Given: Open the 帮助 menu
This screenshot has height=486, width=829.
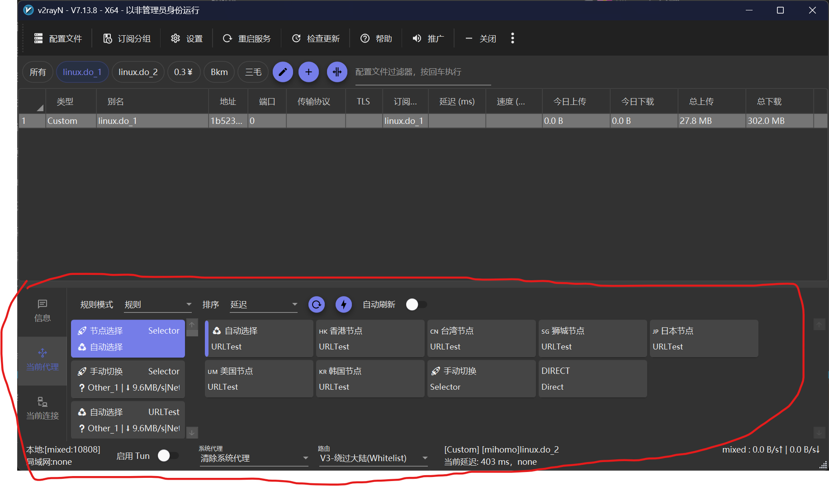Looking at the screenshot, I should click(x=376, y=38).
